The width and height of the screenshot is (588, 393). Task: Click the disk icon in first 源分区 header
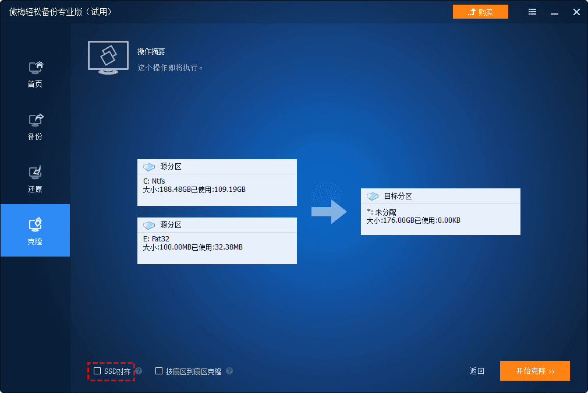(x=149, y=167)
